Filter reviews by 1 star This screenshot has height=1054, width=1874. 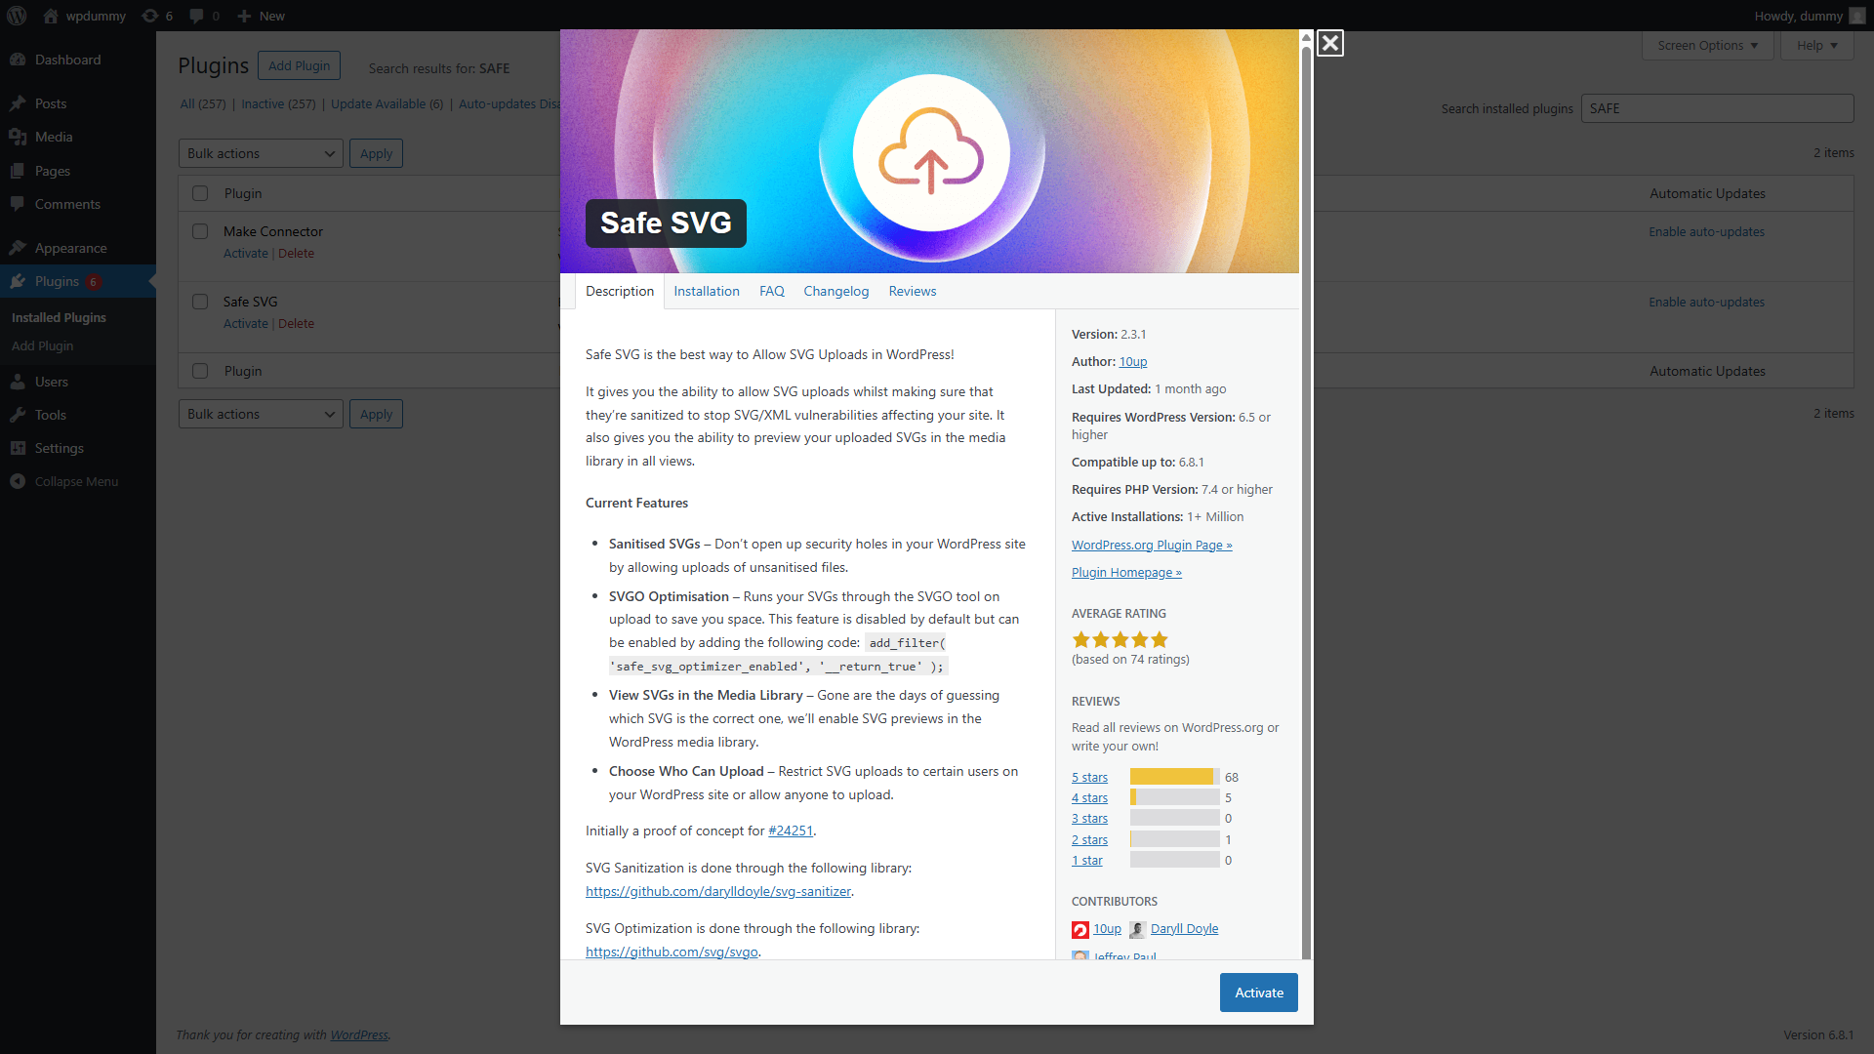click(1086, 861)
